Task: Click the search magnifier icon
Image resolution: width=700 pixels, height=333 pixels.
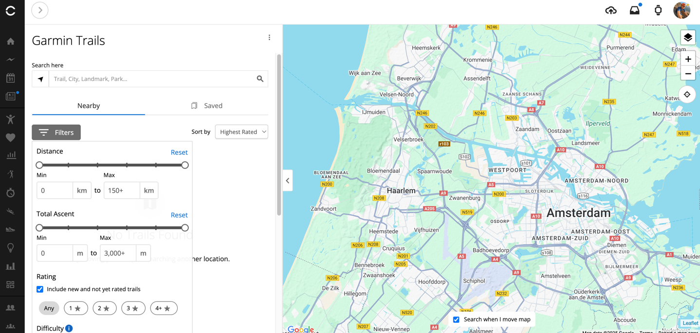Action: point(260,79)
